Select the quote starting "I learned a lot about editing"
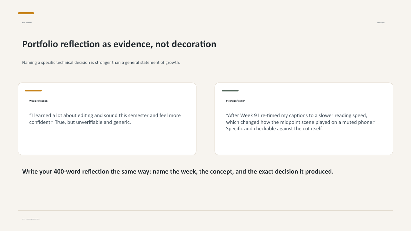The height and width of the screenshot is (231, 411). [x=105, y=119]
